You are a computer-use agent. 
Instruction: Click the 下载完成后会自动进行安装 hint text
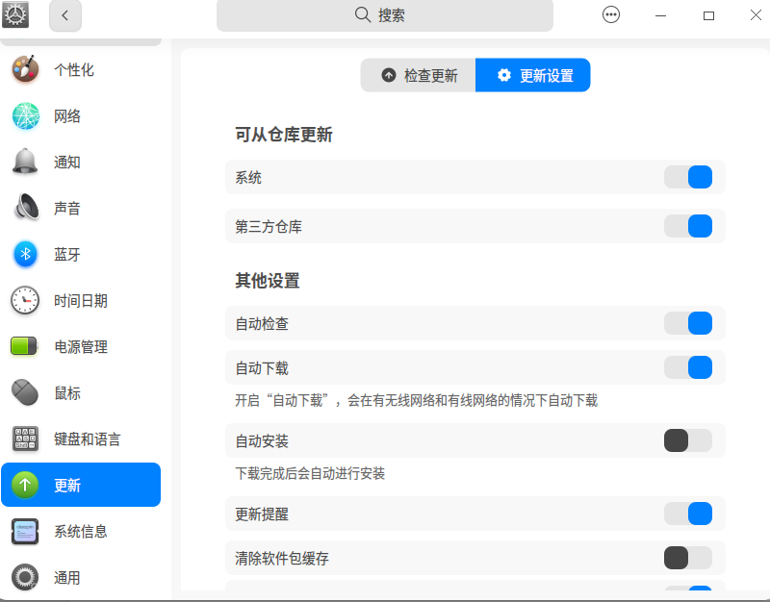[310, 473]
